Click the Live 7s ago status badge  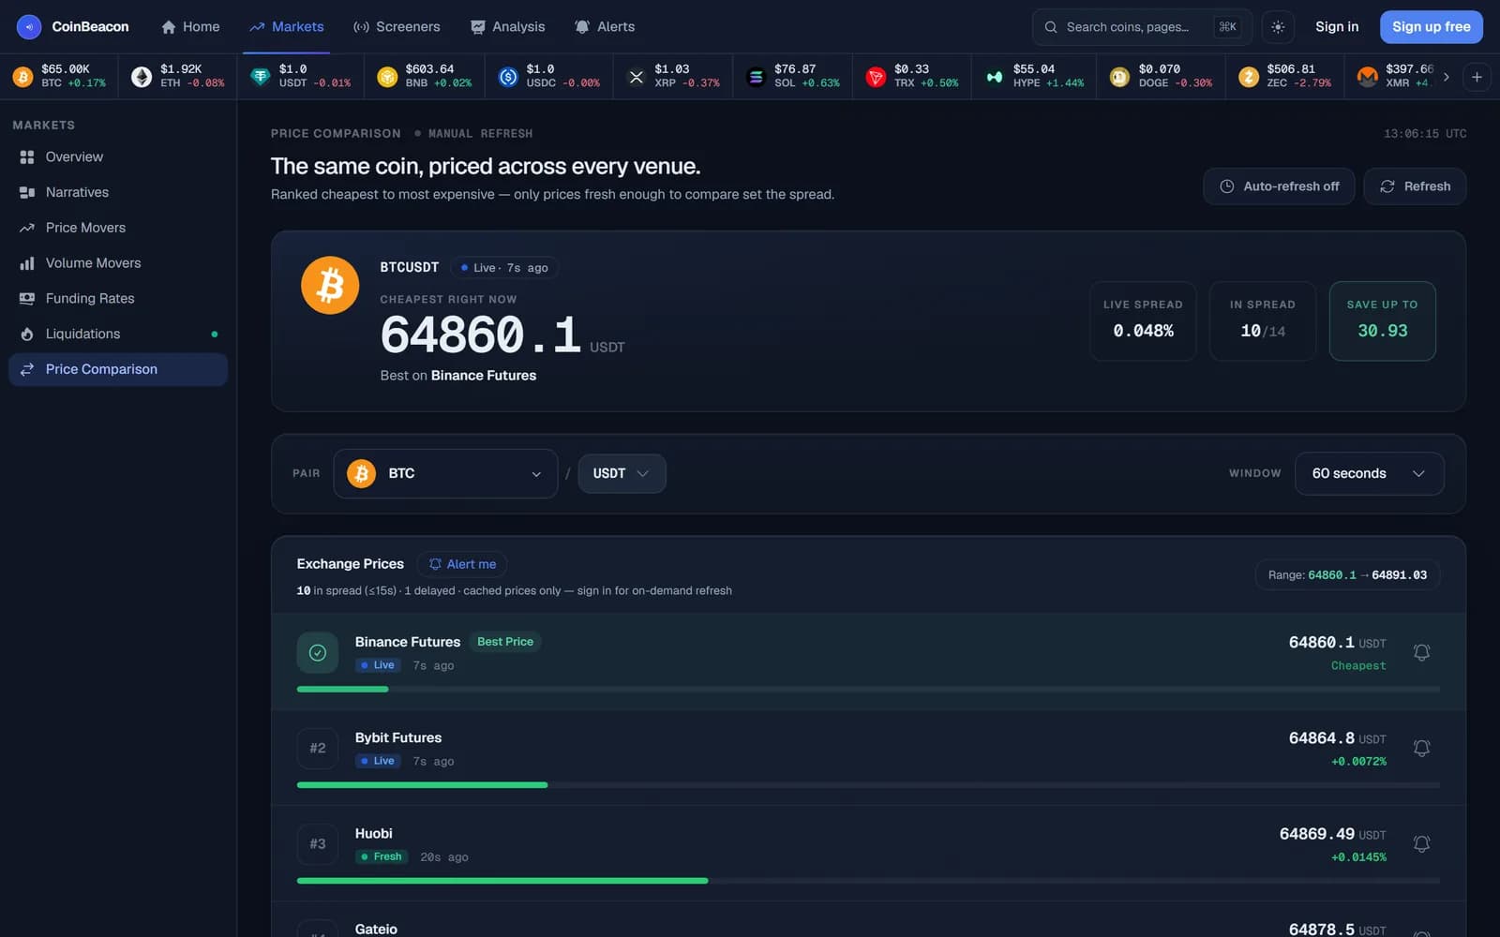coord(504,268)
